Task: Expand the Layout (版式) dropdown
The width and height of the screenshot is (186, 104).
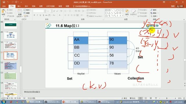Action: (27, 10)
